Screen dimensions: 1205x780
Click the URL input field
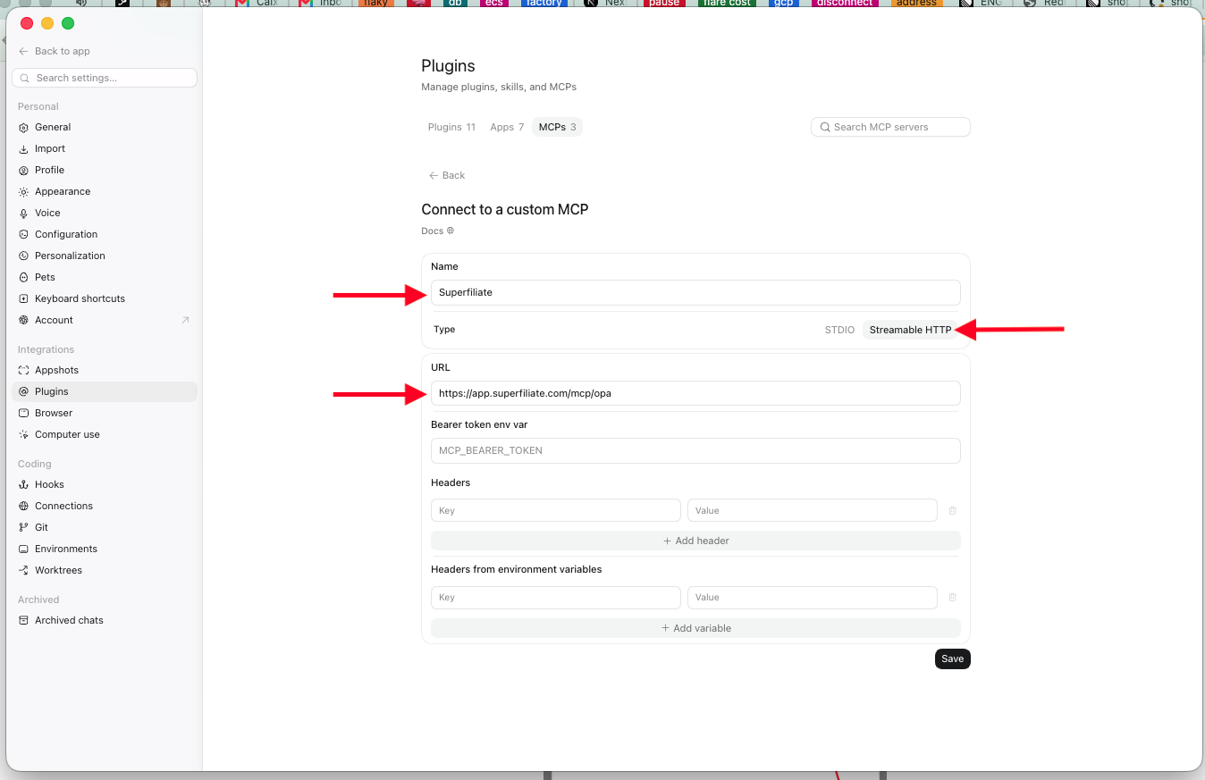point(695,393)
